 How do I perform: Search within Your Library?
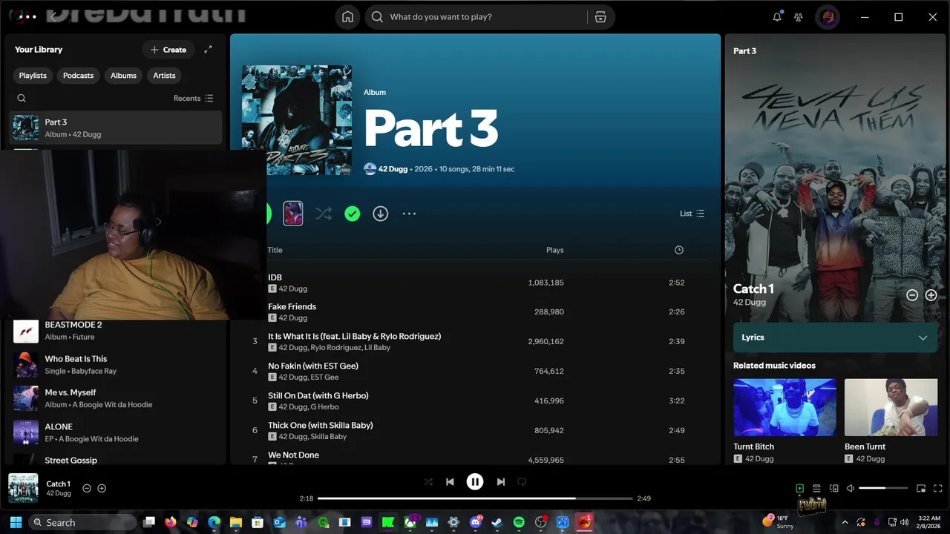point(22,98)
